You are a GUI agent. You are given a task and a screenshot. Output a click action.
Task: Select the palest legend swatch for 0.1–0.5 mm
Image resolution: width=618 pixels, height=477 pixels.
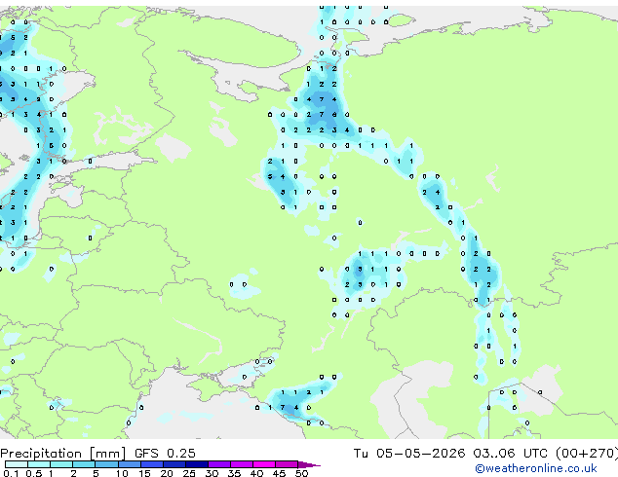point(17,464)
